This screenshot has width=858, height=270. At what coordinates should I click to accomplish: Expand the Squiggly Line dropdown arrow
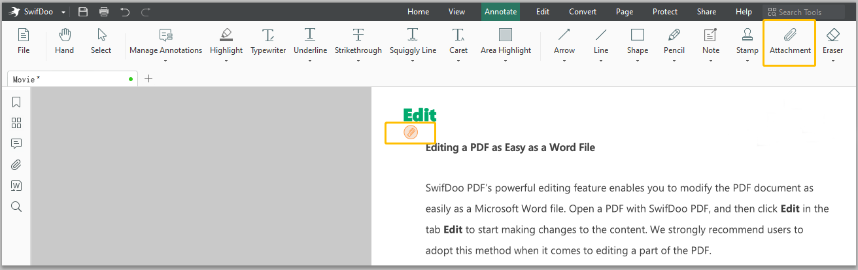pos(413,61)
